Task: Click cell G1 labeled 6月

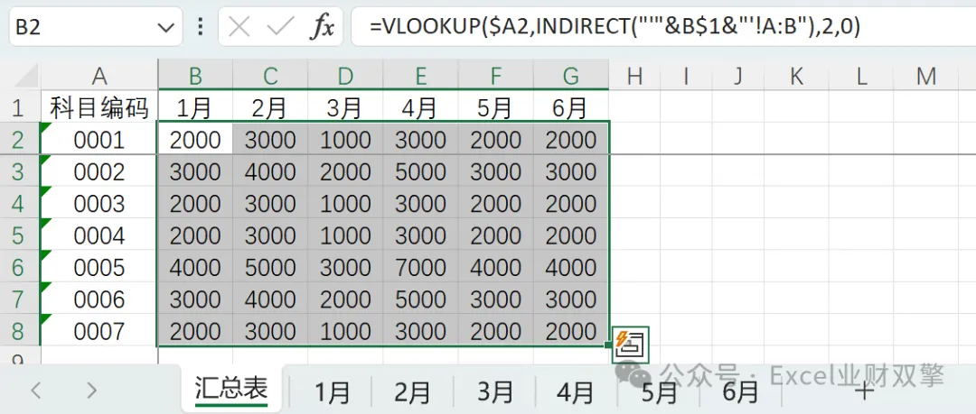Action: pyautogui.click(x=571, y=107)
